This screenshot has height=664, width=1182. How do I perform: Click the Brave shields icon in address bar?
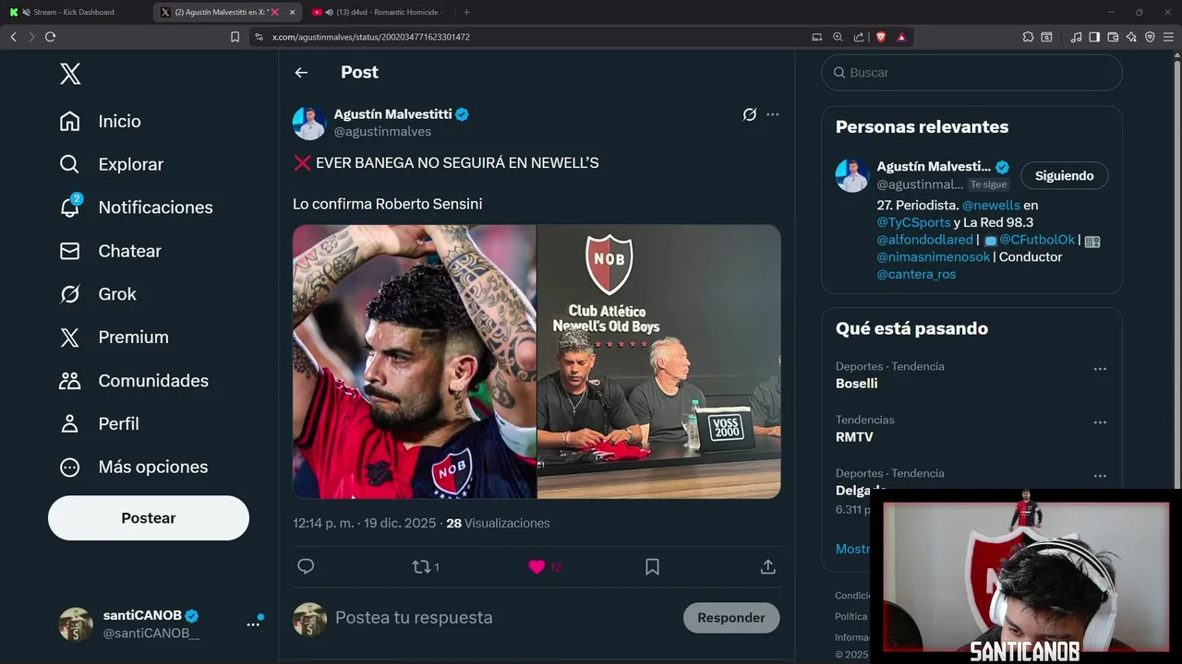880,37
